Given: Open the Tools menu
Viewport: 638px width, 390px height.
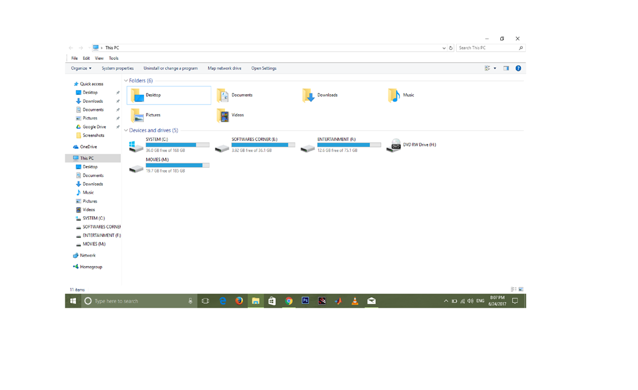Looking at the screenshot, I should pos(113,58).
